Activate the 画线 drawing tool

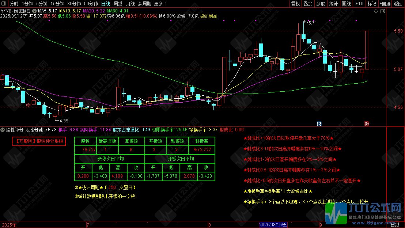pyautogui.click(x=346, y=4)
